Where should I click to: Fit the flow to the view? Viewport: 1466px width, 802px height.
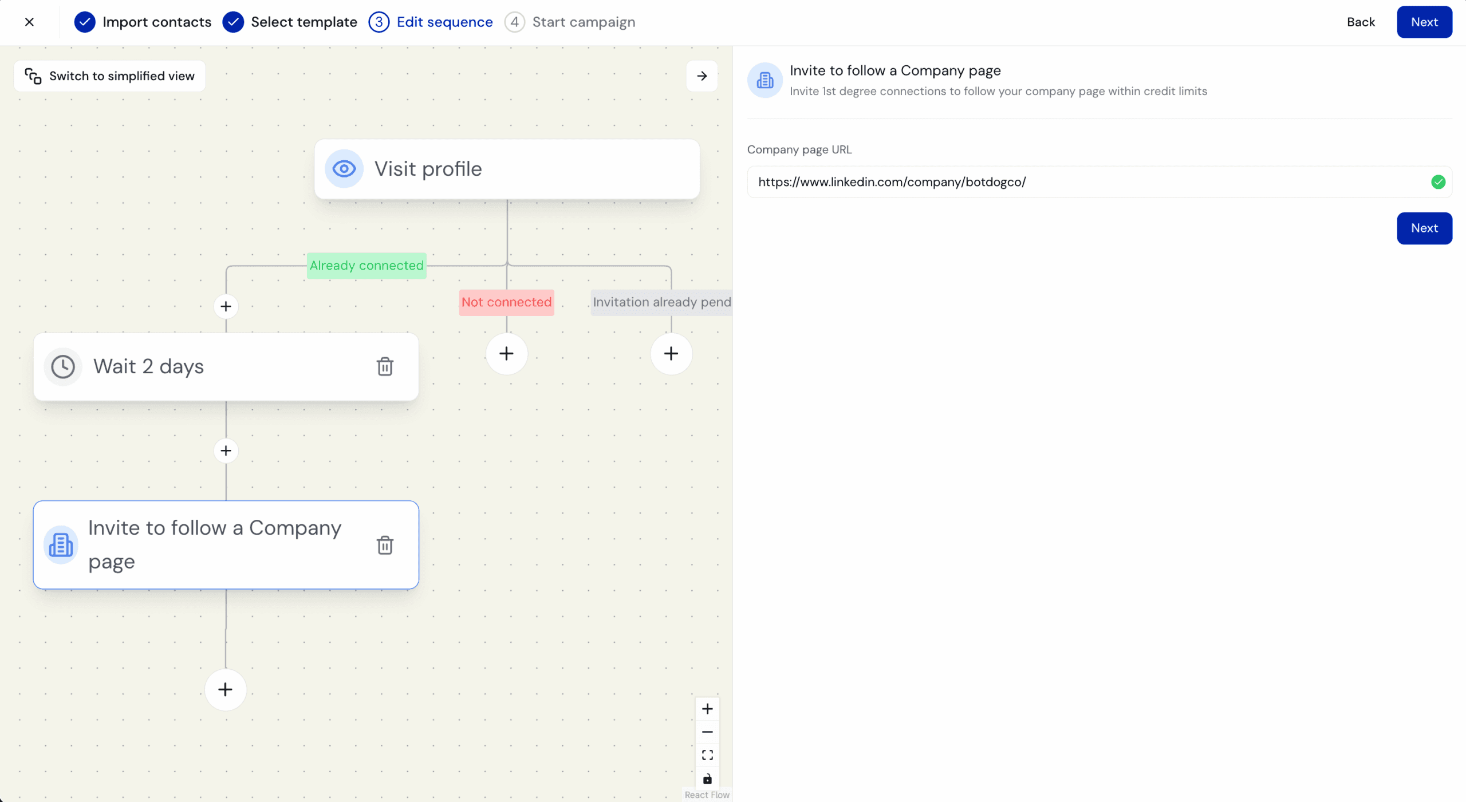click(x=707, y=754)
